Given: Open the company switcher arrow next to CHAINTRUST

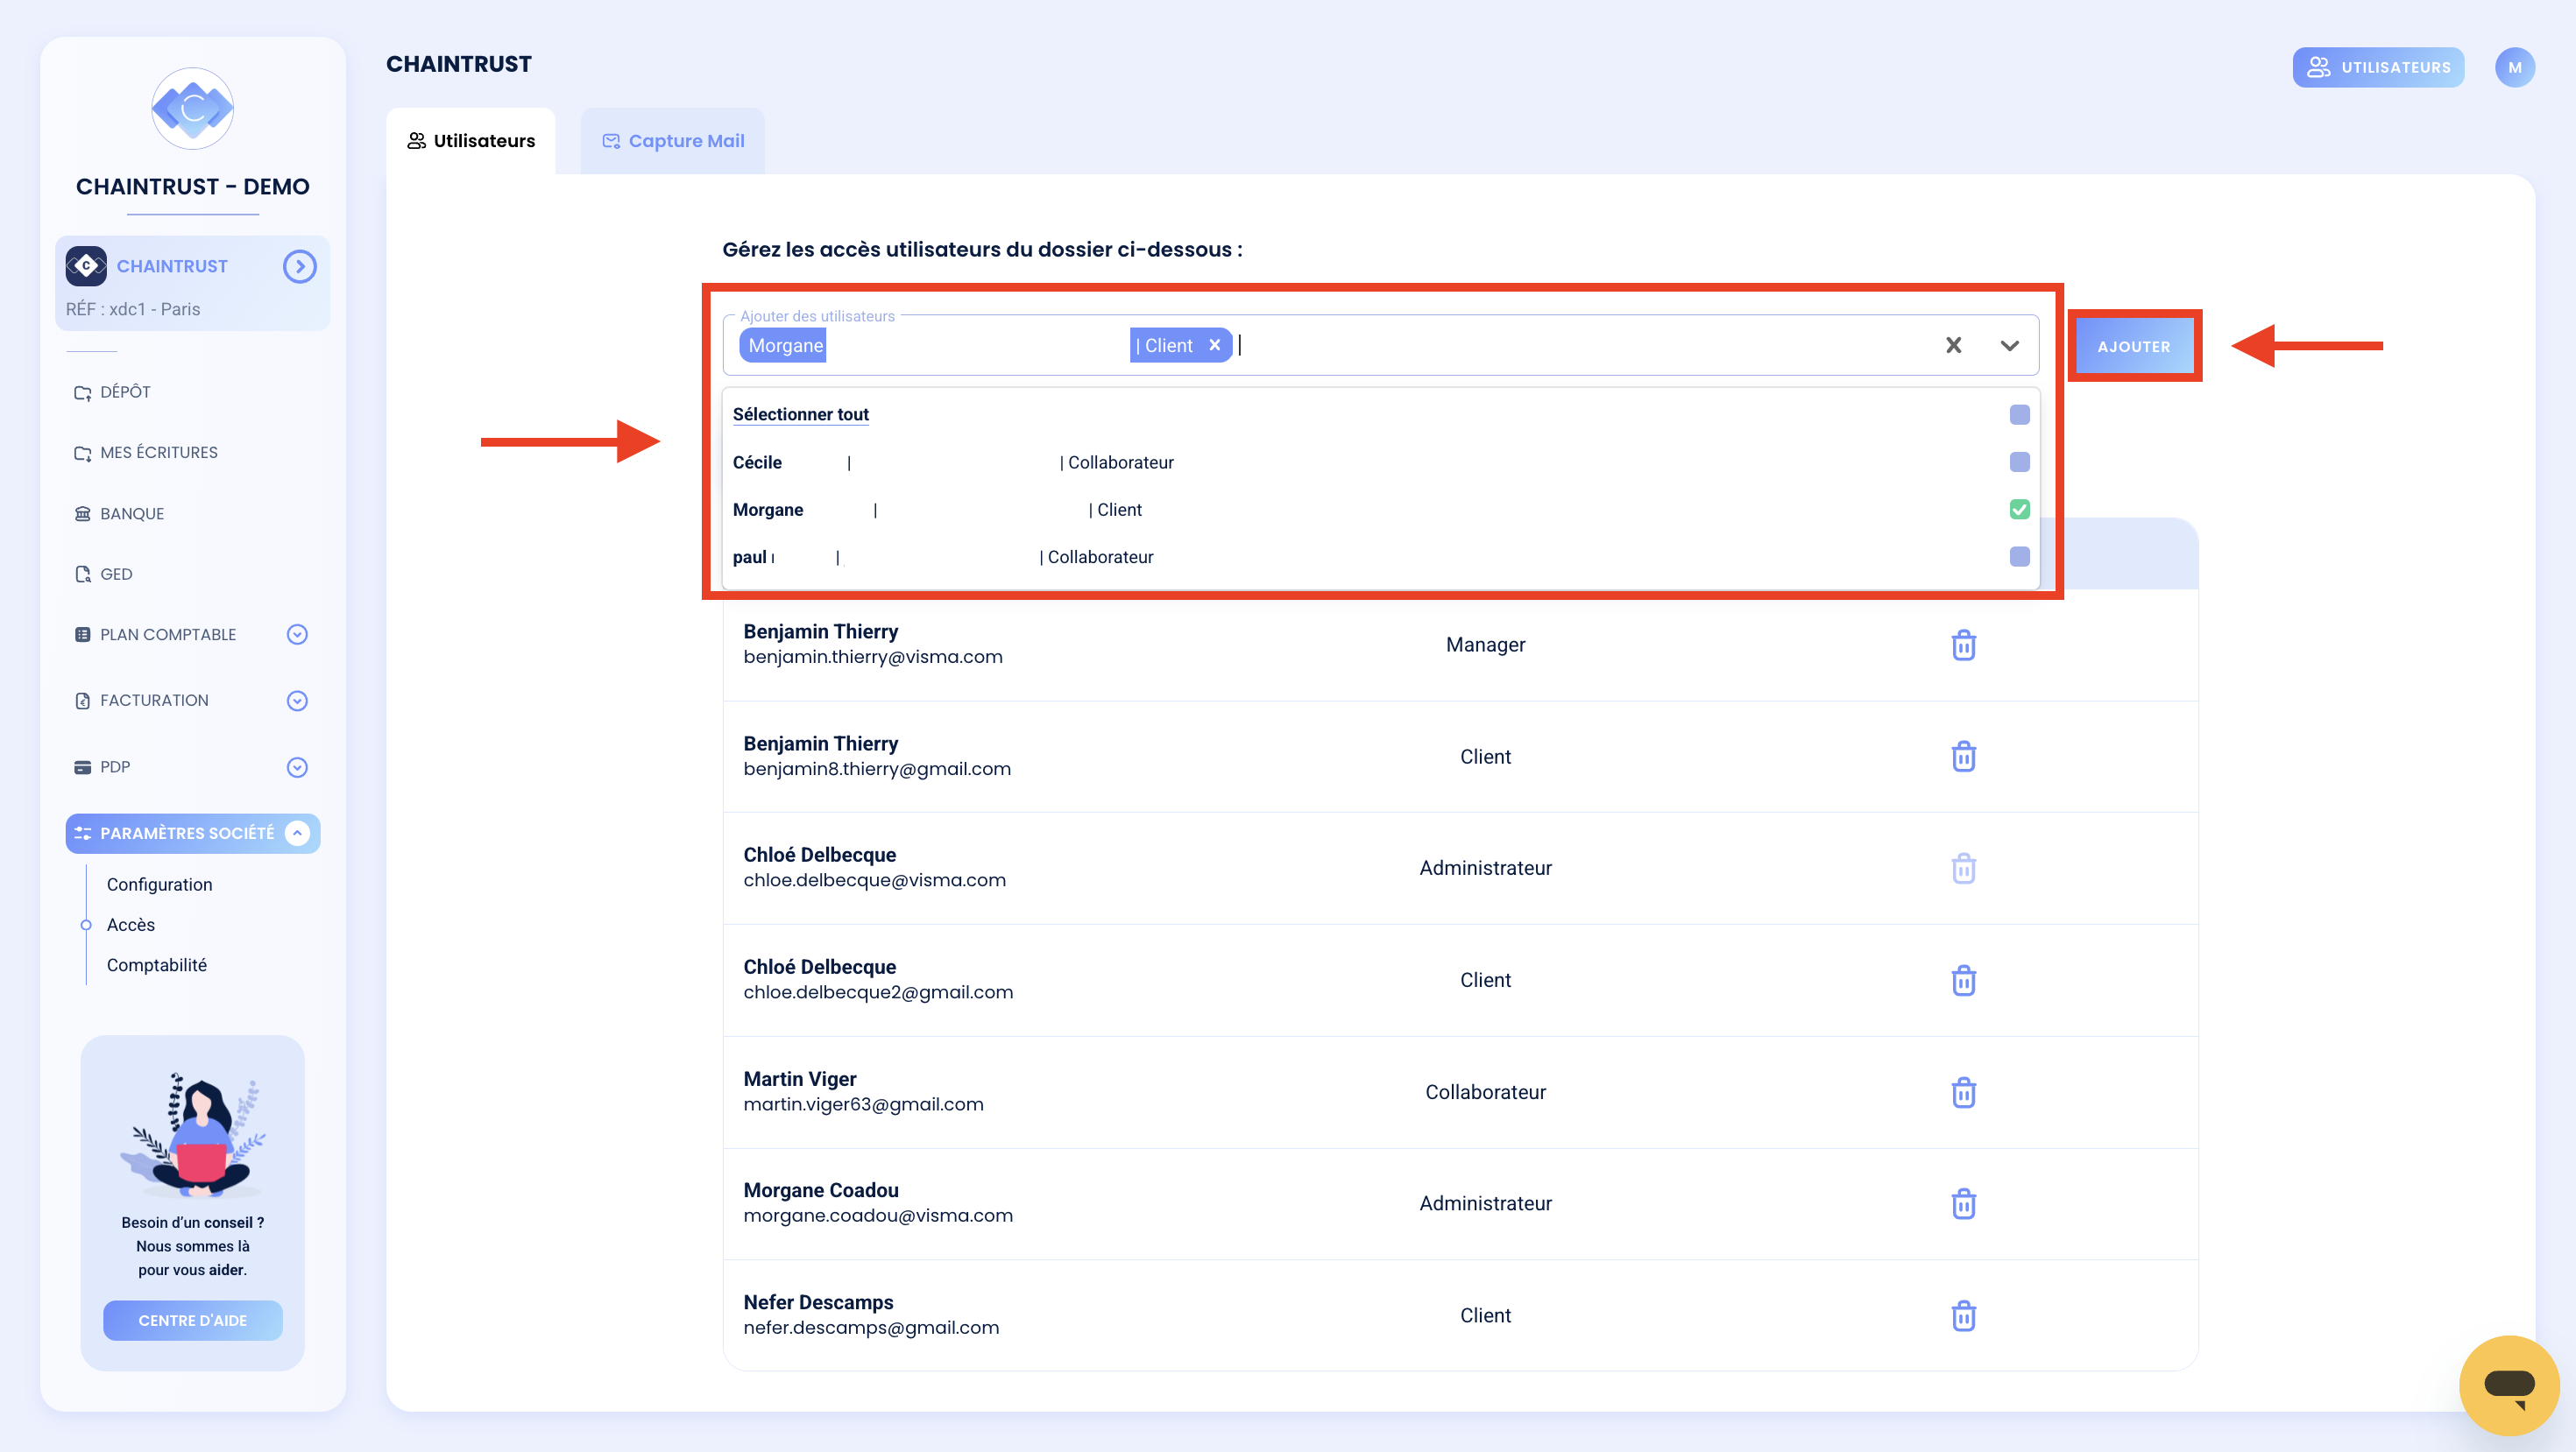Looking at the screenshot, I should point(299,266).
